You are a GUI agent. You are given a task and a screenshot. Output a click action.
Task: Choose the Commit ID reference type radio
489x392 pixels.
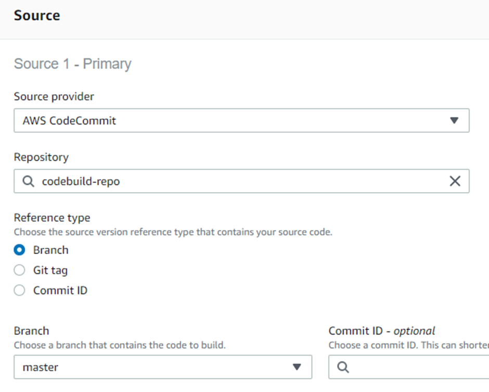point(20,290)
